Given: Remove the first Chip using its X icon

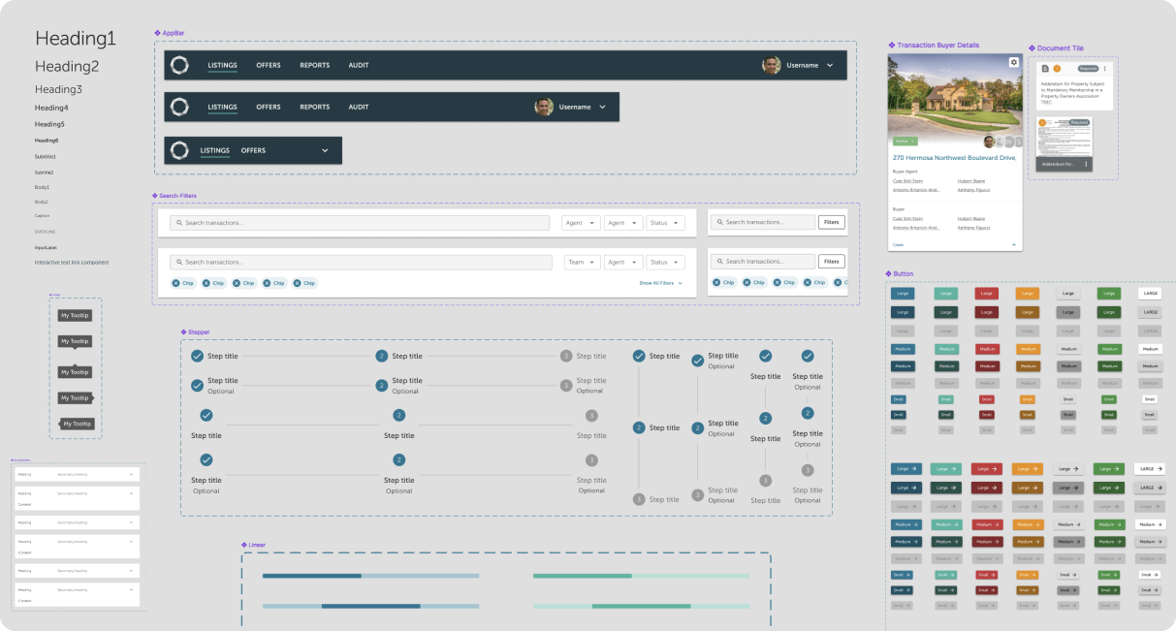Looking at the screenshot, I should 176,283.
